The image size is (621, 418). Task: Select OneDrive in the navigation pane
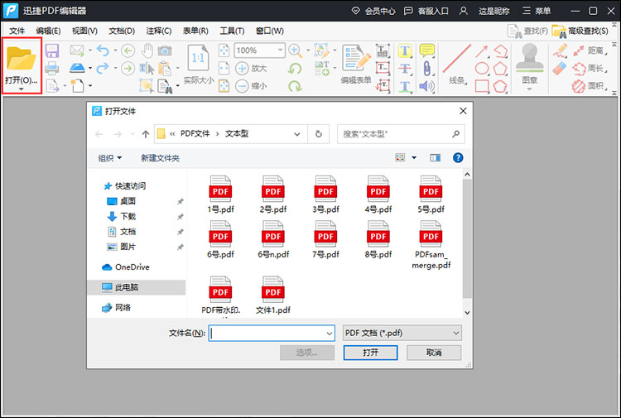point(126,267)
